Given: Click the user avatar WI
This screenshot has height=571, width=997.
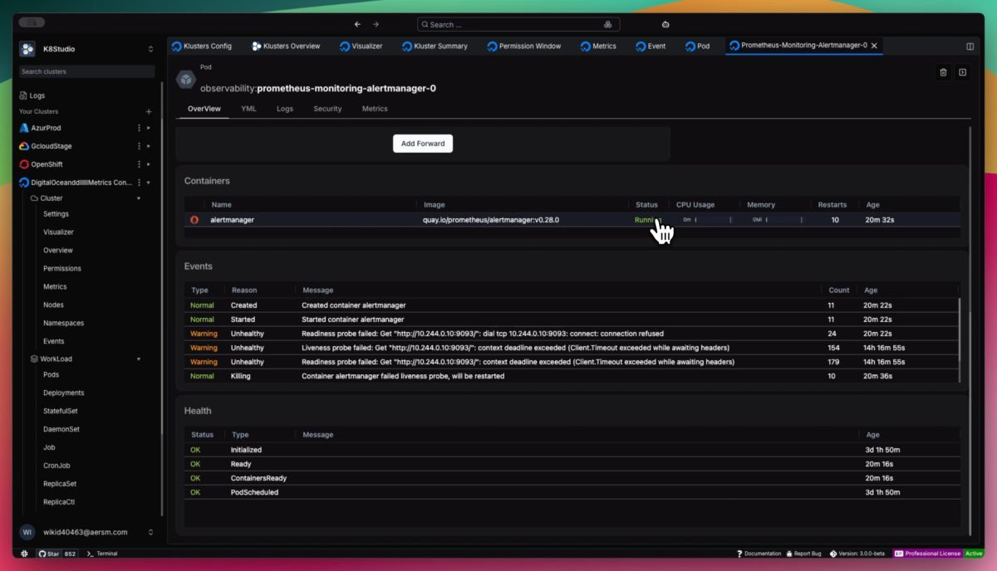Looking at the screenshot, I should [x=27, y=532].
